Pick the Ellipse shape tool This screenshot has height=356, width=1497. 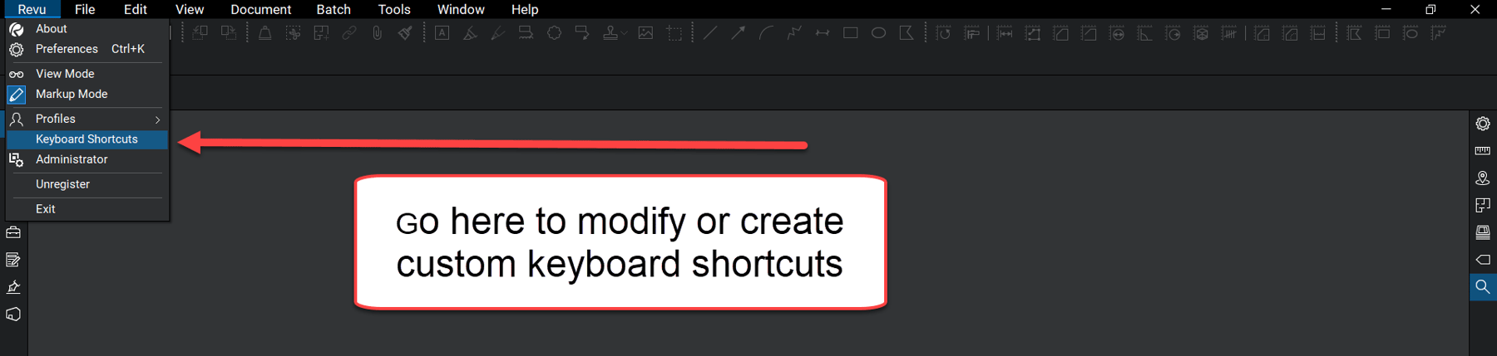[x=878, y=33]
